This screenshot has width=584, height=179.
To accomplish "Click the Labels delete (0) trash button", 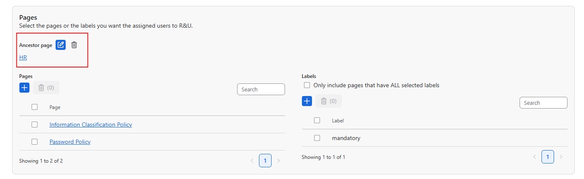I will (328, 101).
